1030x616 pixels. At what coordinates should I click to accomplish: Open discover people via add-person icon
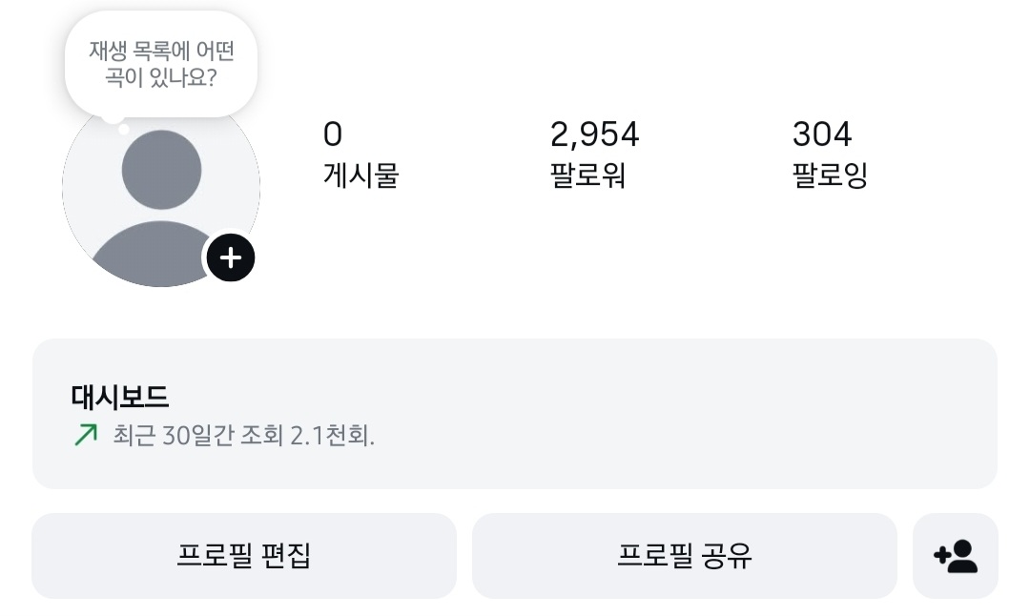955,556
